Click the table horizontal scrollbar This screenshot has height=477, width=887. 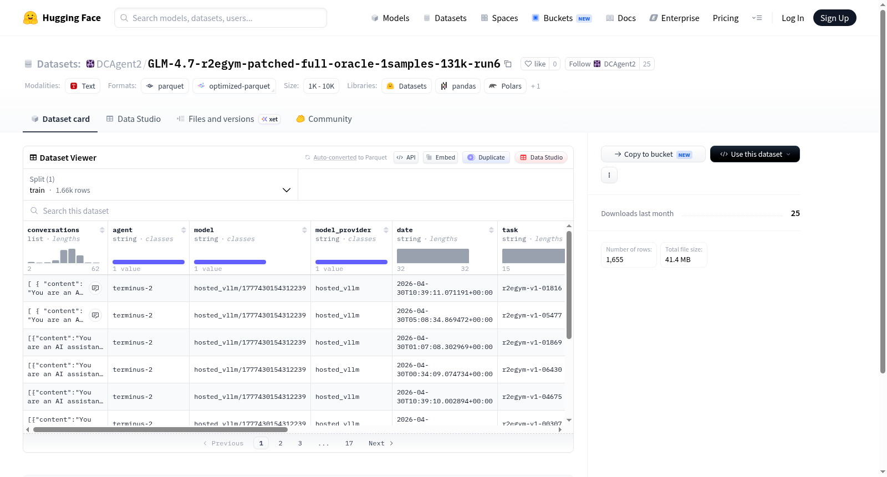[160, 429]
